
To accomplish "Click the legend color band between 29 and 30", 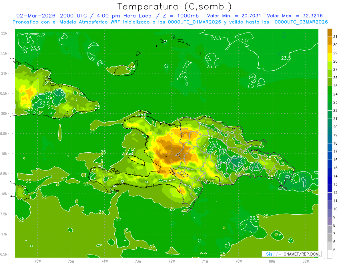I will [330, 49].
